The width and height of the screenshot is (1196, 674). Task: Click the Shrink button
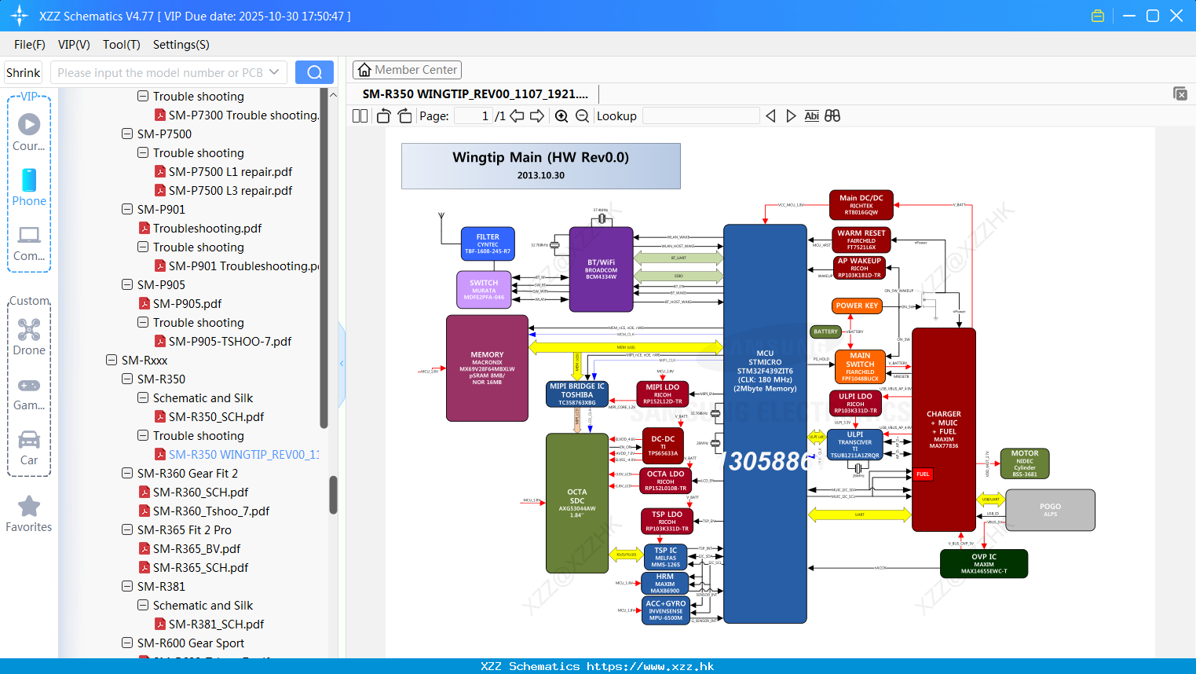[x=24, y=72]
